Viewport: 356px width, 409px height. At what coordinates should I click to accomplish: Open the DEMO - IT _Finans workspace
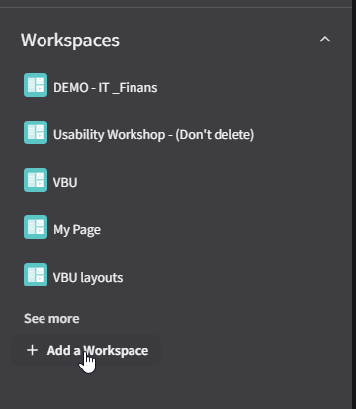pyautogui.click(x=106, y=88)
